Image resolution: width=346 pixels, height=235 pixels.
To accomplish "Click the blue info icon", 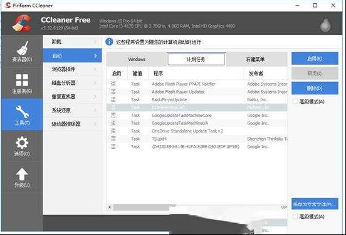I will pyautogui.click(x=109, y=42).
